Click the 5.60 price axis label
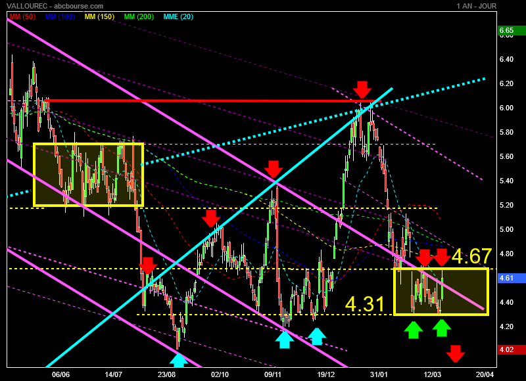This screenshot has height=381, width=526. point(506,156)
